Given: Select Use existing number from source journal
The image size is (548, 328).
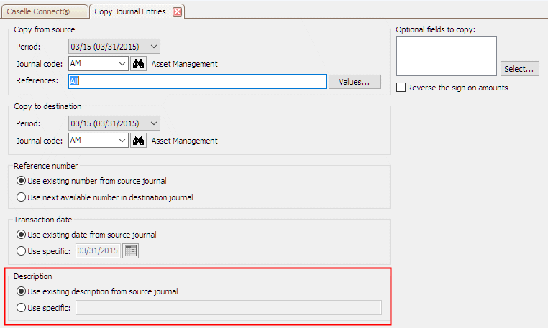Looking at the screenshot, I should (21, 181).
